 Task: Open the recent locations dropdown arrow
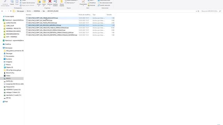(x=8, y=11)
